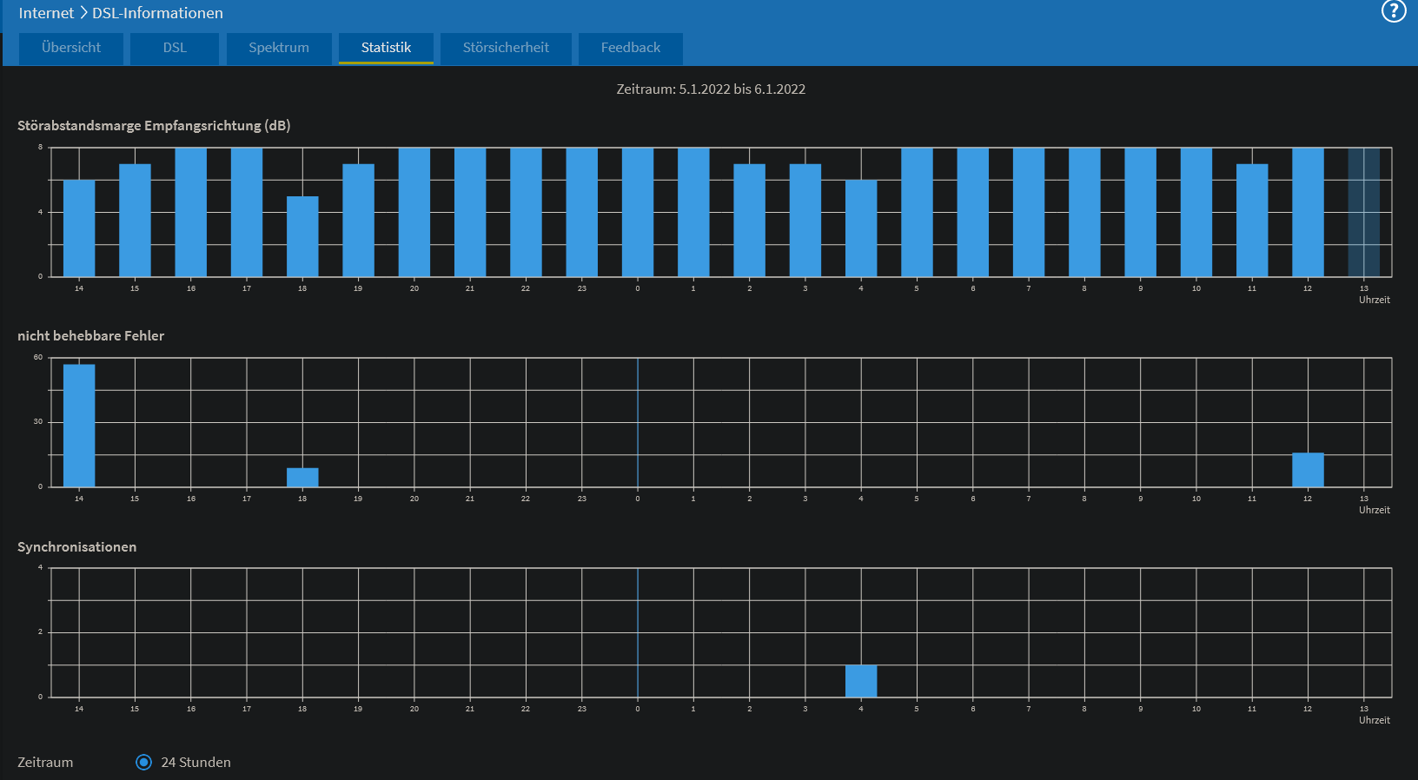Click the 4 Uhr bar in Synchronisationen chart
The image size is (1418, 780).
[861, 681]
